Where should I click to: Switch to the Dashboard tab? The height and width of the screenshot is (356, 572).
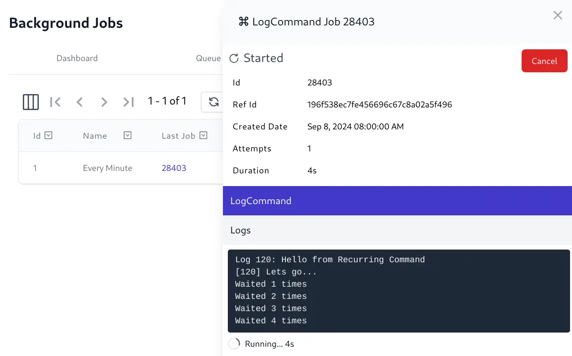[77, 58]
